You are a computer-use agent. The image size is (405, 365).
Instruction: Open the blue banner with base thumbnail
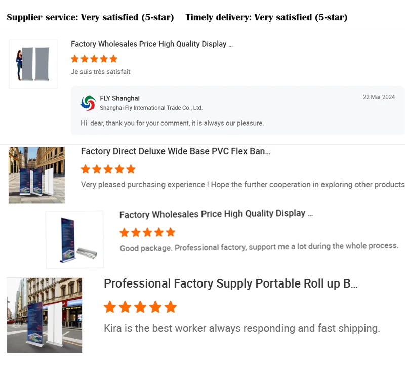point(74,239)
